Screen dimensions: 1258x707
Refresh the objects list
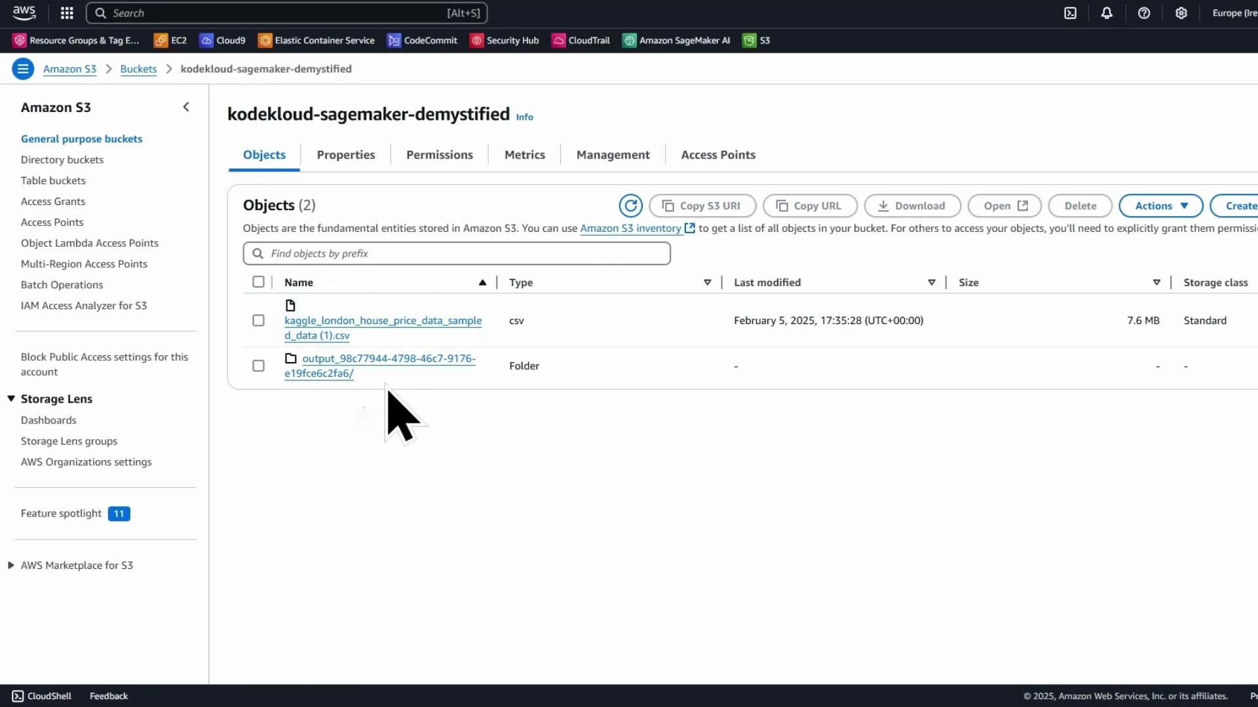[630, 206]
